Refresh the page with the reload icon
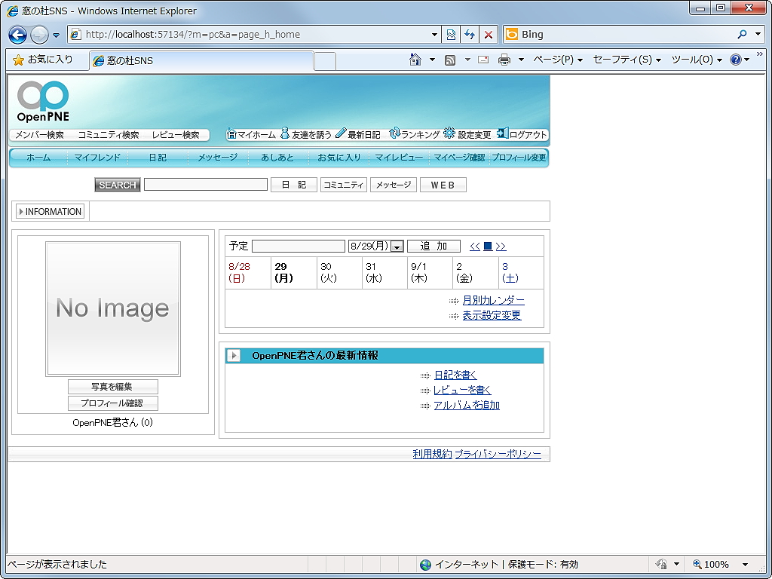This screenshot has height=579, width=772. pyautogui.click(x=469, y=34)
